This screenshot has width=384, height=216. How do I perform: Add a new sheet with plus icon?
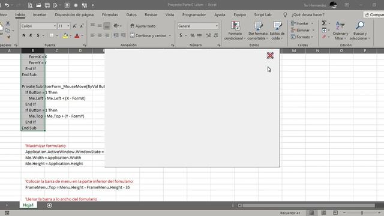pyautogui.click(x=49, y=205)
